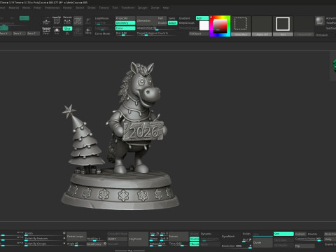Viewport: 336px width, 252px height.
Task: Click the Transp transparency icon
Action: click(x=88, y=31)
